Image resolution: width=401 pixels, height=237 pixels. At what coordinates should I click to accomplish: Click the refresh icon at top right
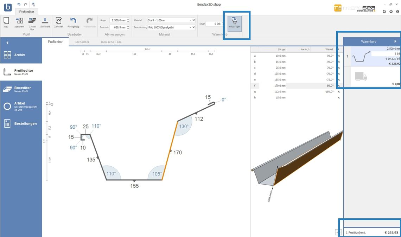coord(384,12)
